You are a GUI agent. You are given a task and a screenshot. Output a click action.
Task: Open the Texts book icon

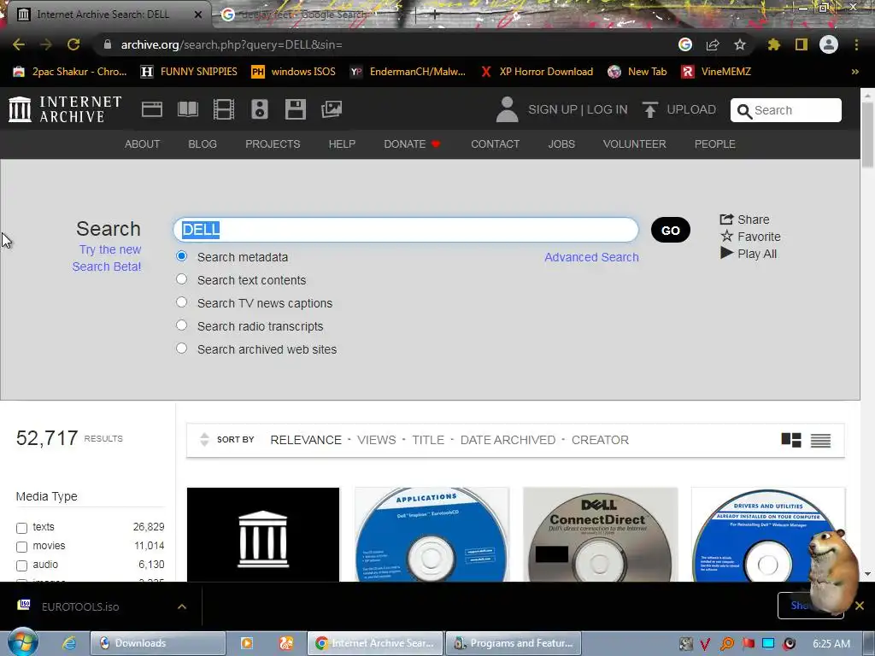coord(187,109)
